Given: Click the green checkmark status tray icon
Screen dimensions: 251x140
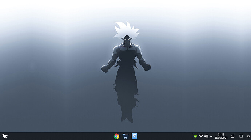Looking at the screenshot, I should pos(195,136).
